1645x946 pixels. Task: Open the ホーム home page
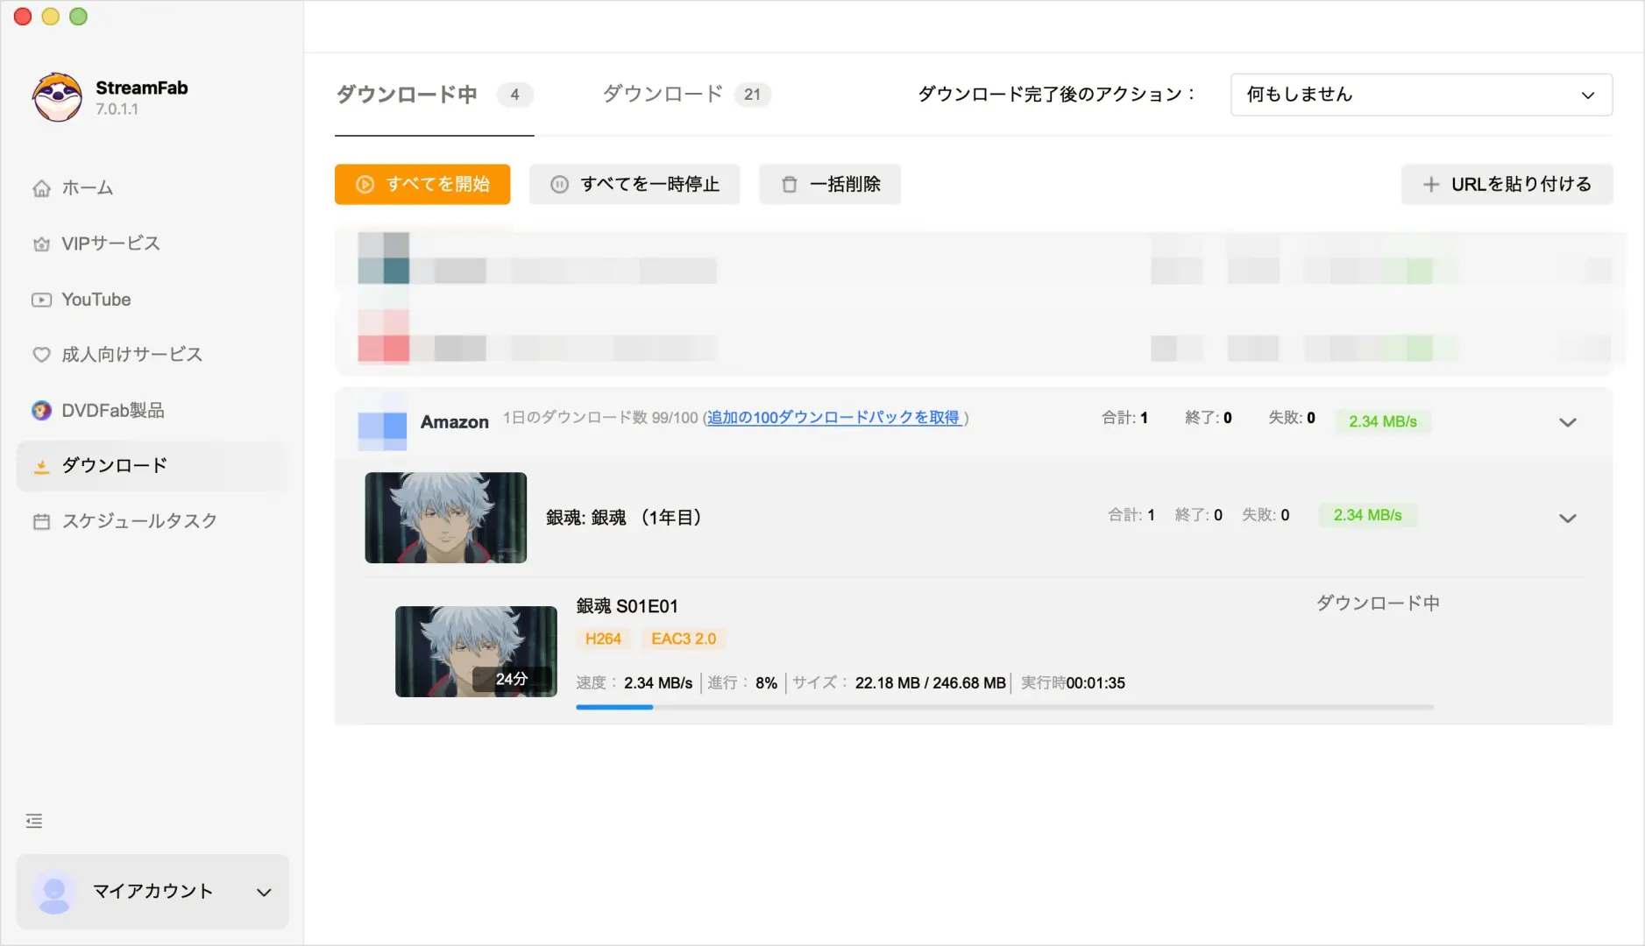88,187
